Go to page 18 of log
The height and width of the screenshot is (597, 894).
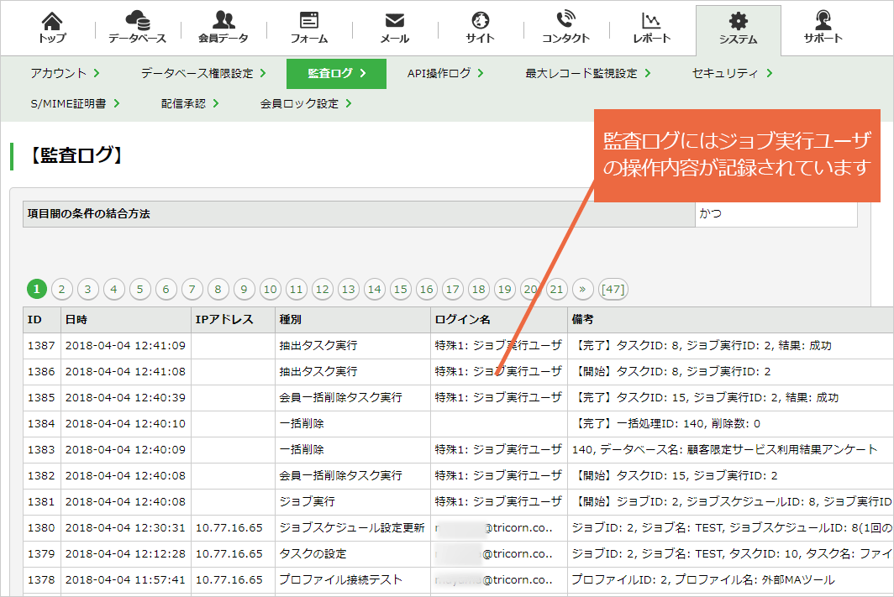click(x=478, y=290)
